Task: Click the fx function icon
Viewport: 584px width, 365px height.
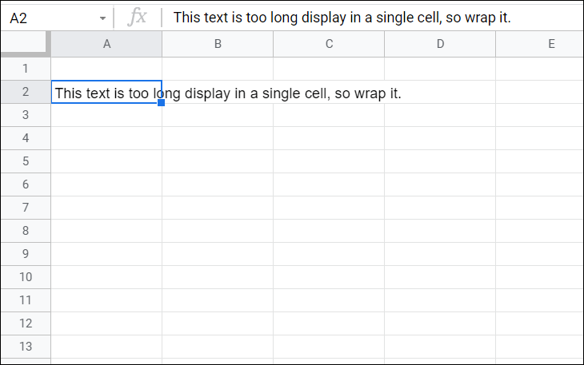Action: [137, 17]
